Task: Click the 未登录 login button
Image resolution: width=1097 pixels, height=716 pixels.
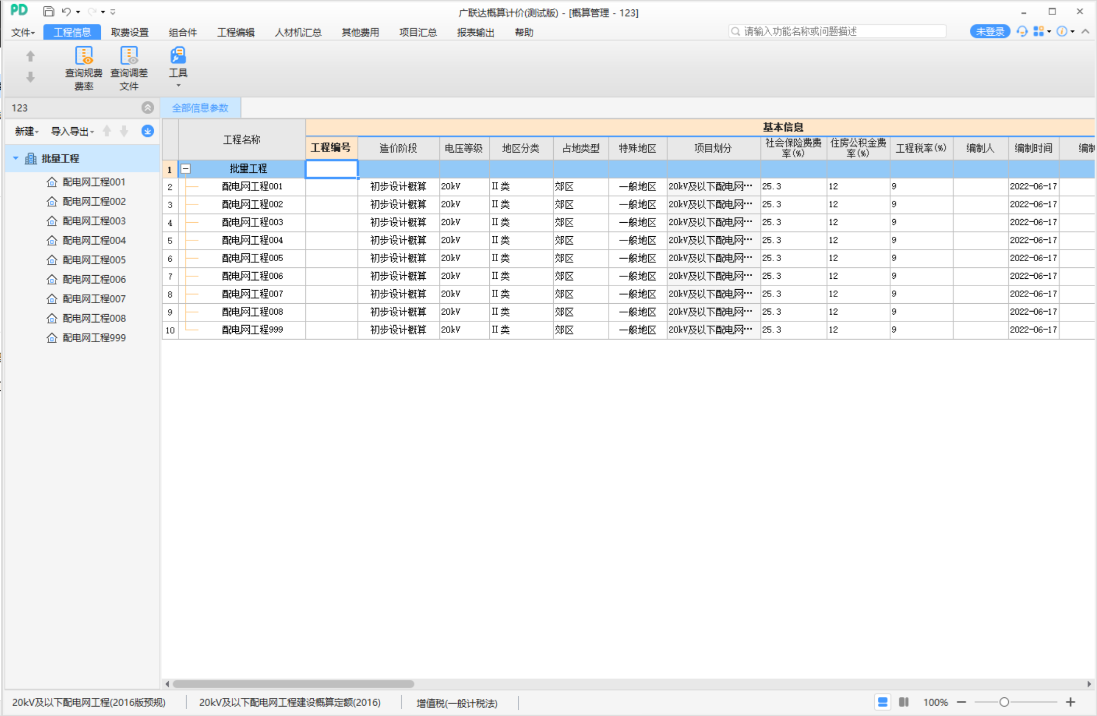Action: click(x=989, y=32)
